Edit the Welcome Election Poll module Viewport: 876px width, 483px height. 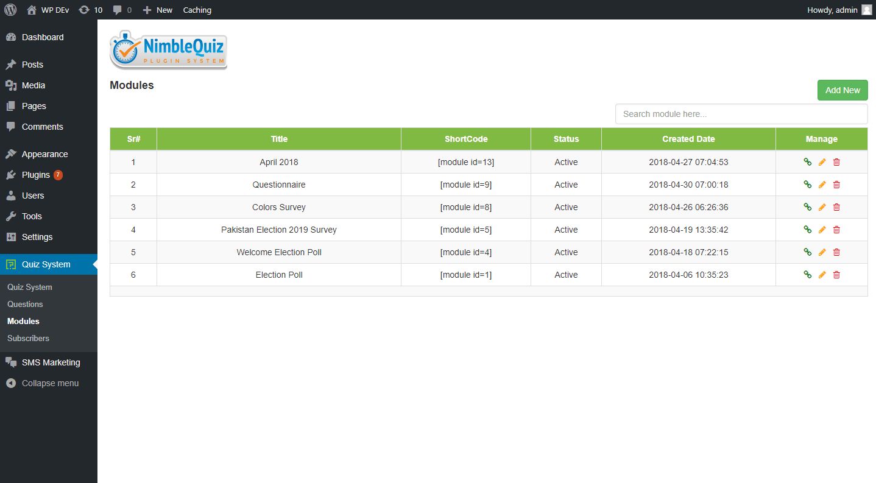[x=822, y=252]
